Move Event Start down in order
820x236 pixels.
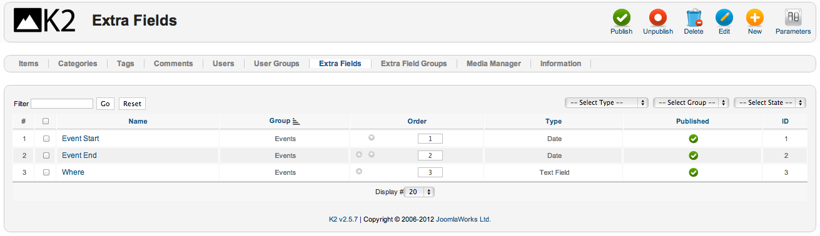[x=372, y=137]
